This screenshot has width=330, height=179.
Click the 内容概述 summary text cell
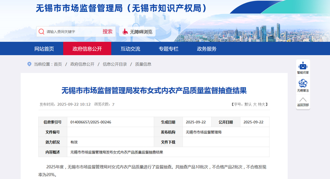click(168, 152)
